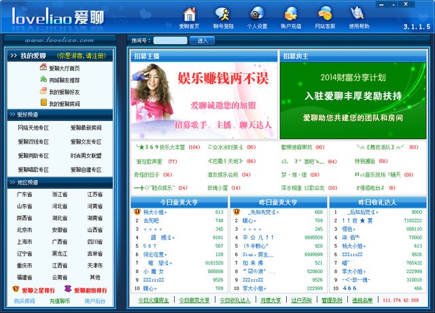Click the clover icon beside 同城聊友推荐
Screen dimensions: 435x313
(43, 79)
